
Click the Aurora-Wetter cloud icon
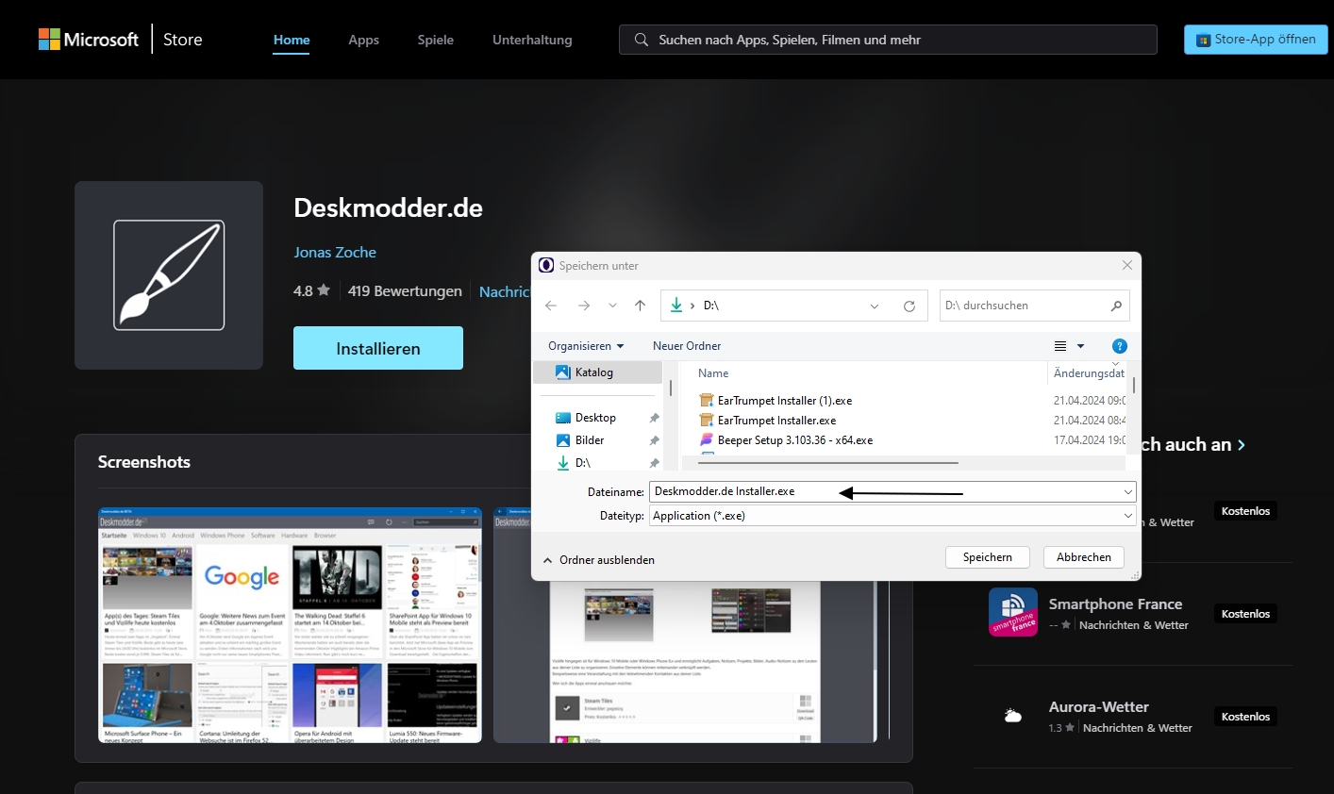pos(1013,715)
